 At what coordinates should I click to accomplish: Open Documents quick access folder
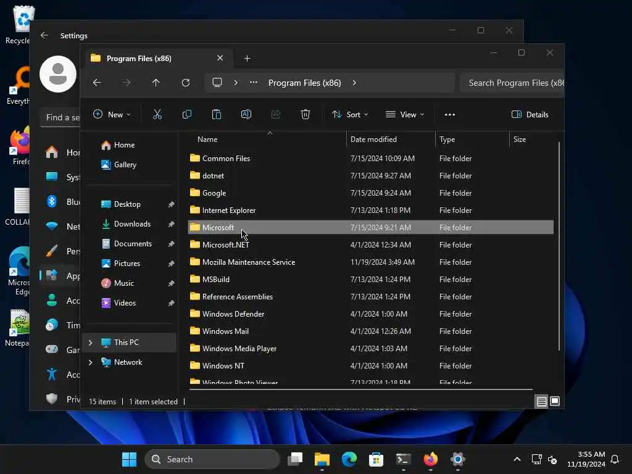coord(133,243)
